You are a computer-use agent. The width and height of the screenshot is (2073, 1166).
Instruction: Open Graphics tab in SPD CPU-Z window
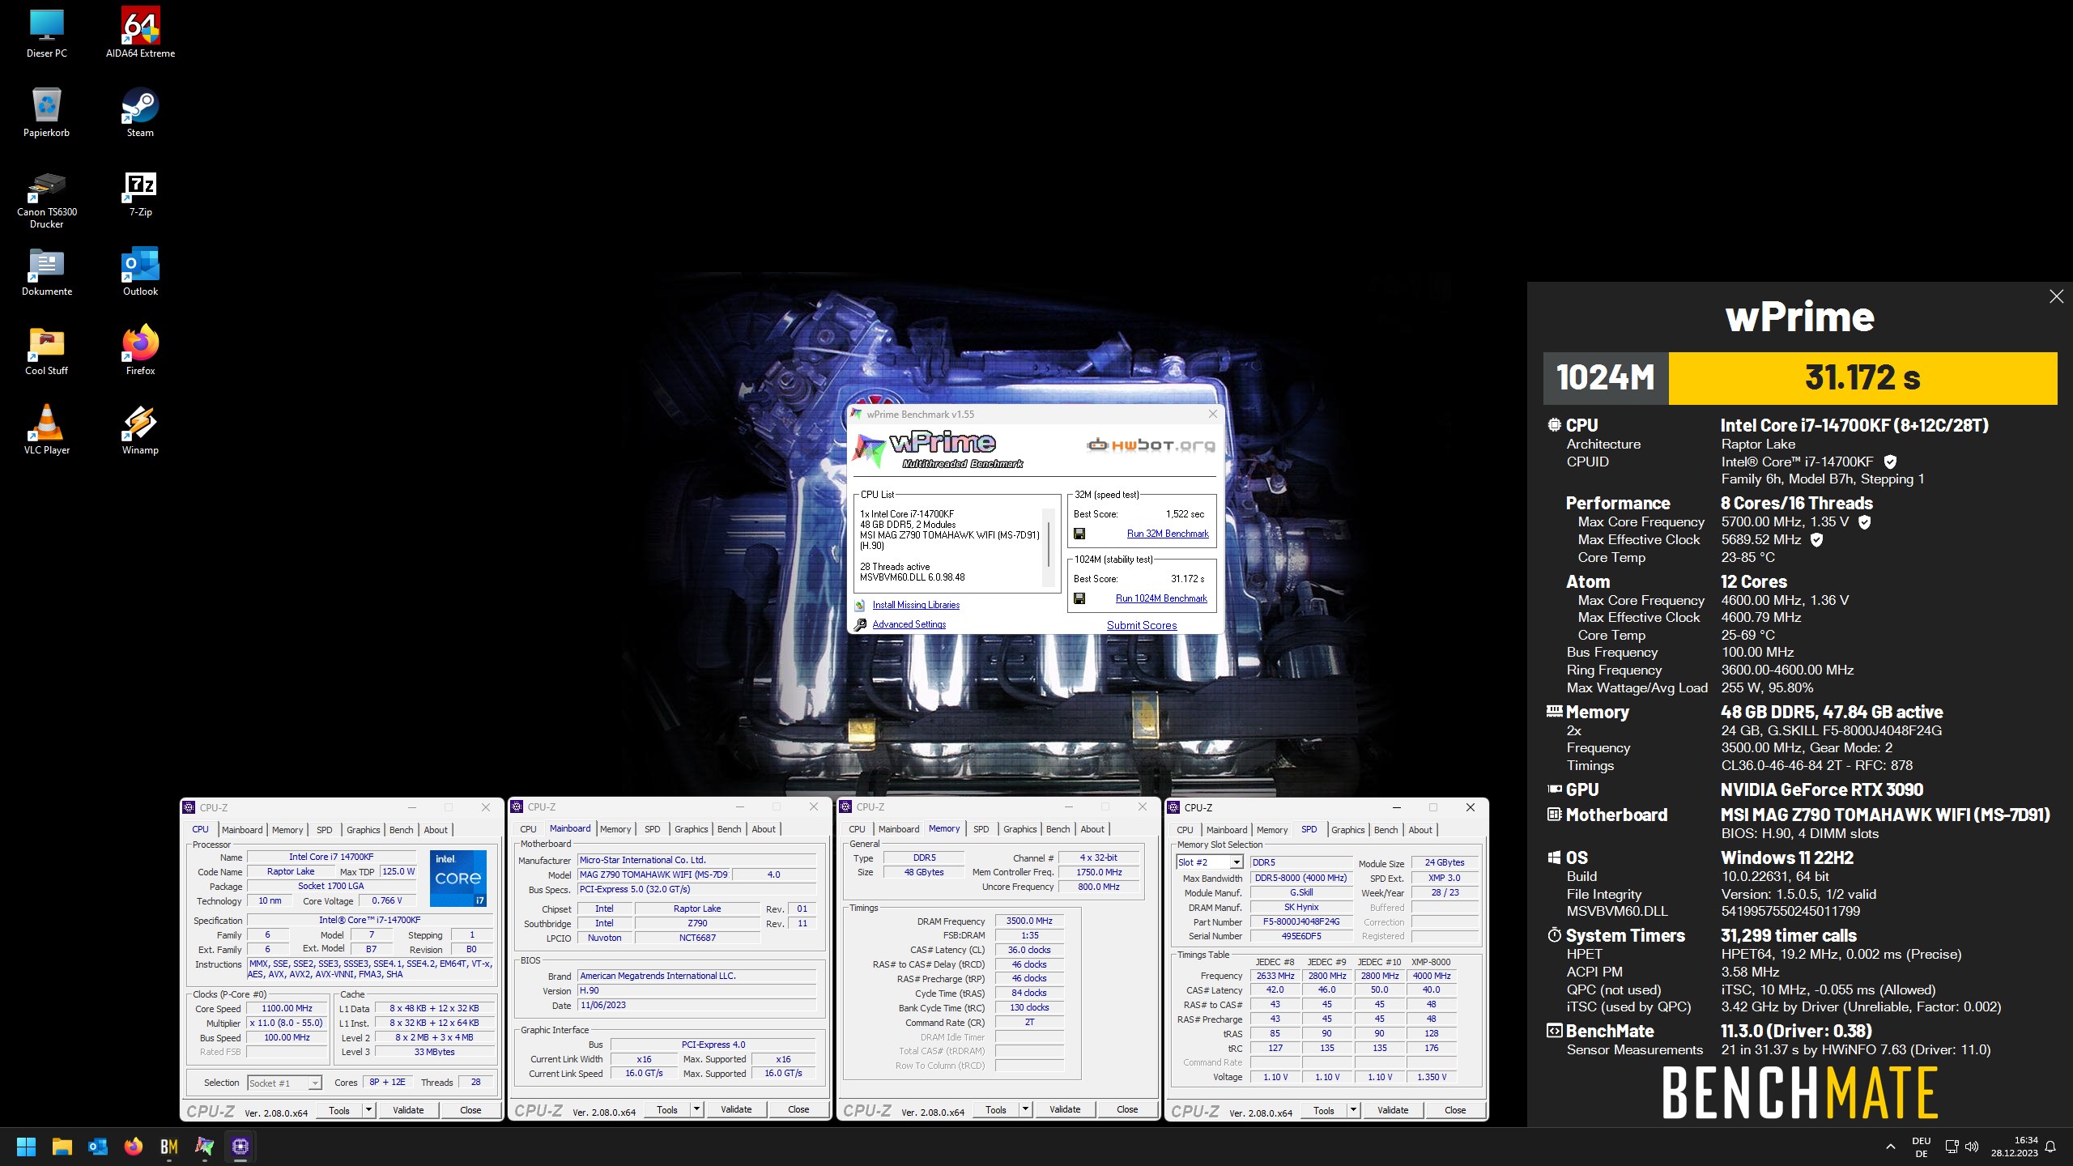pos(1347,830)
